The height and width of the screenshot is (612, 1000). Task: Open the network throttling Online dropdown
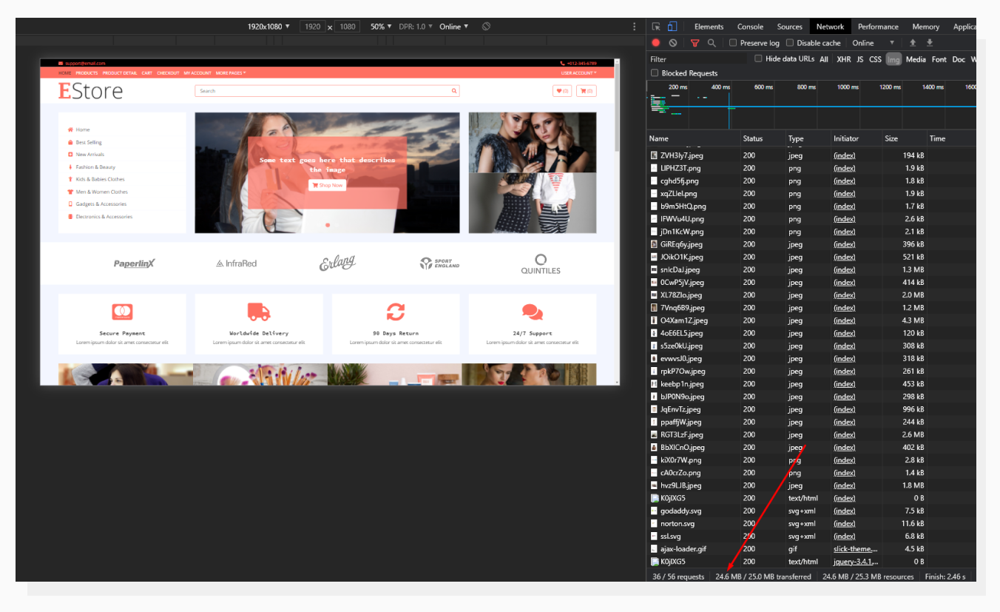[874, 42]
